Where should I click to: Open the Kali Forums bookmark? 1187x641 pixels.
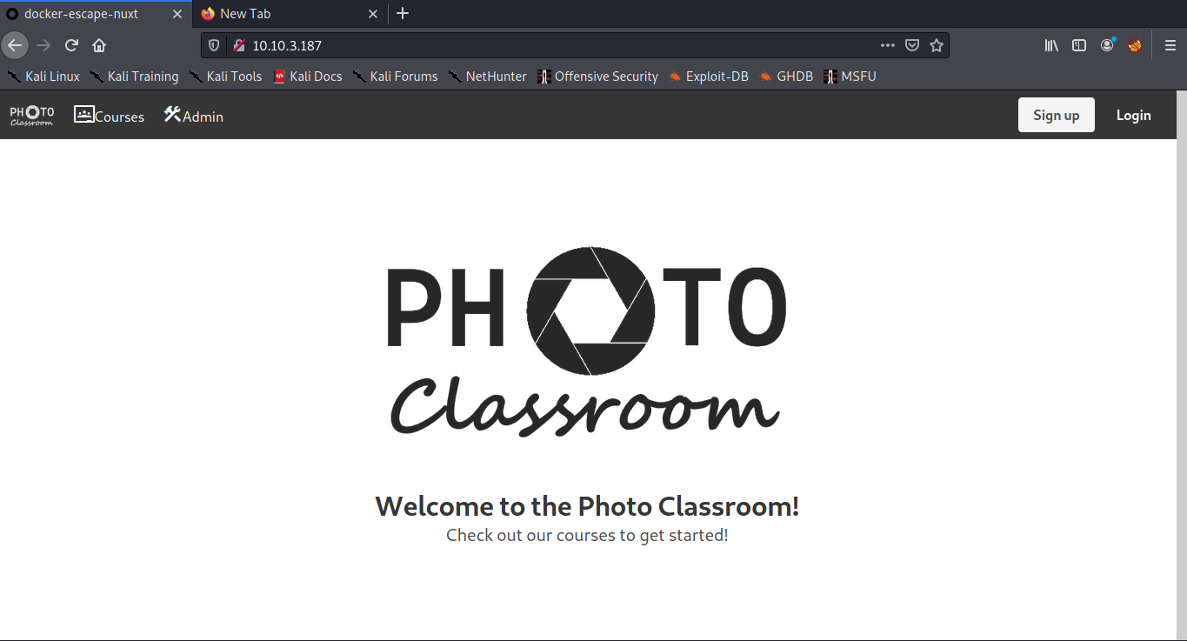pyautogui.click(x=395, y=77)
